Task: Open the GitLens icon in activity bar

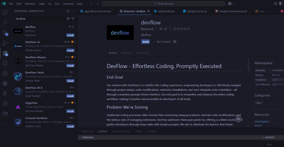Action: tap(5, 103)
